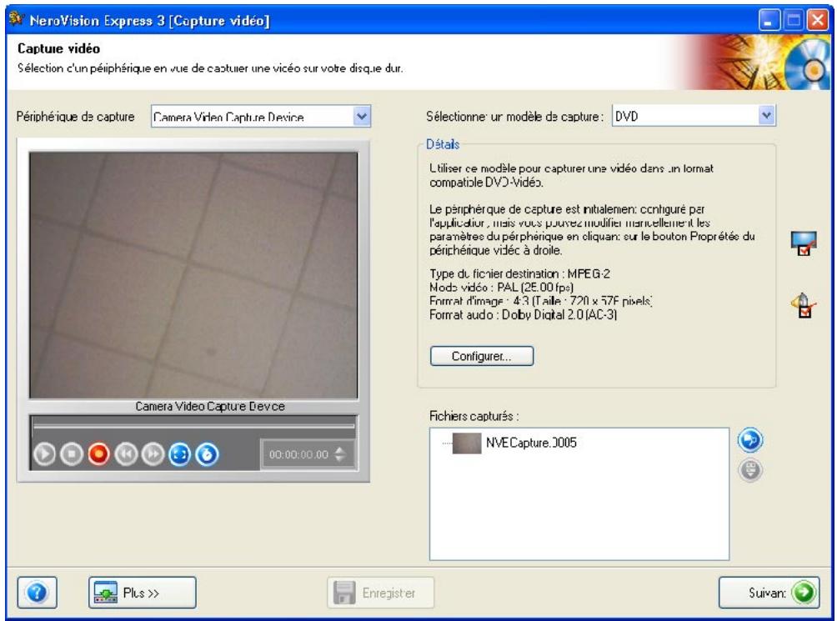Close the NeroVision Express window
Image resolution: width=837 pixels, height=621 pixels.
[817, 21]
